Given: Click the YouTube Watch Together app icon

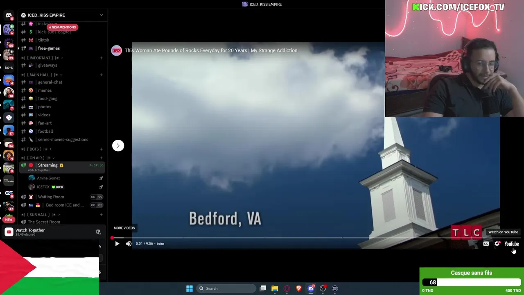Looking at the screenshot, I should [x=9, y=232].
